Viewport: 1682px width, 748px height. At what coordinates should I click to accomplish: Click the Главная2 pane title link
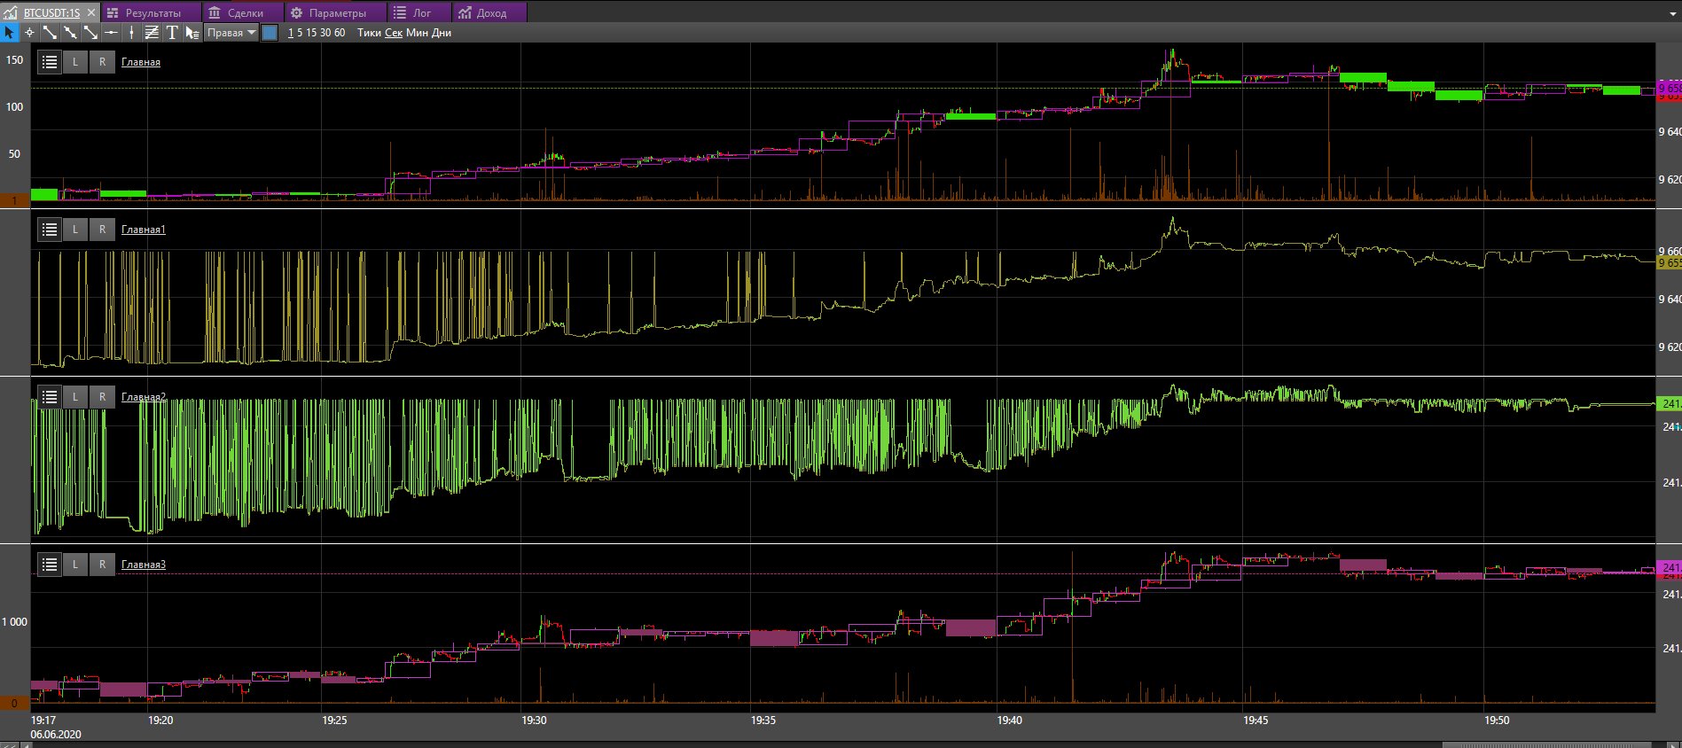(143, 397)
